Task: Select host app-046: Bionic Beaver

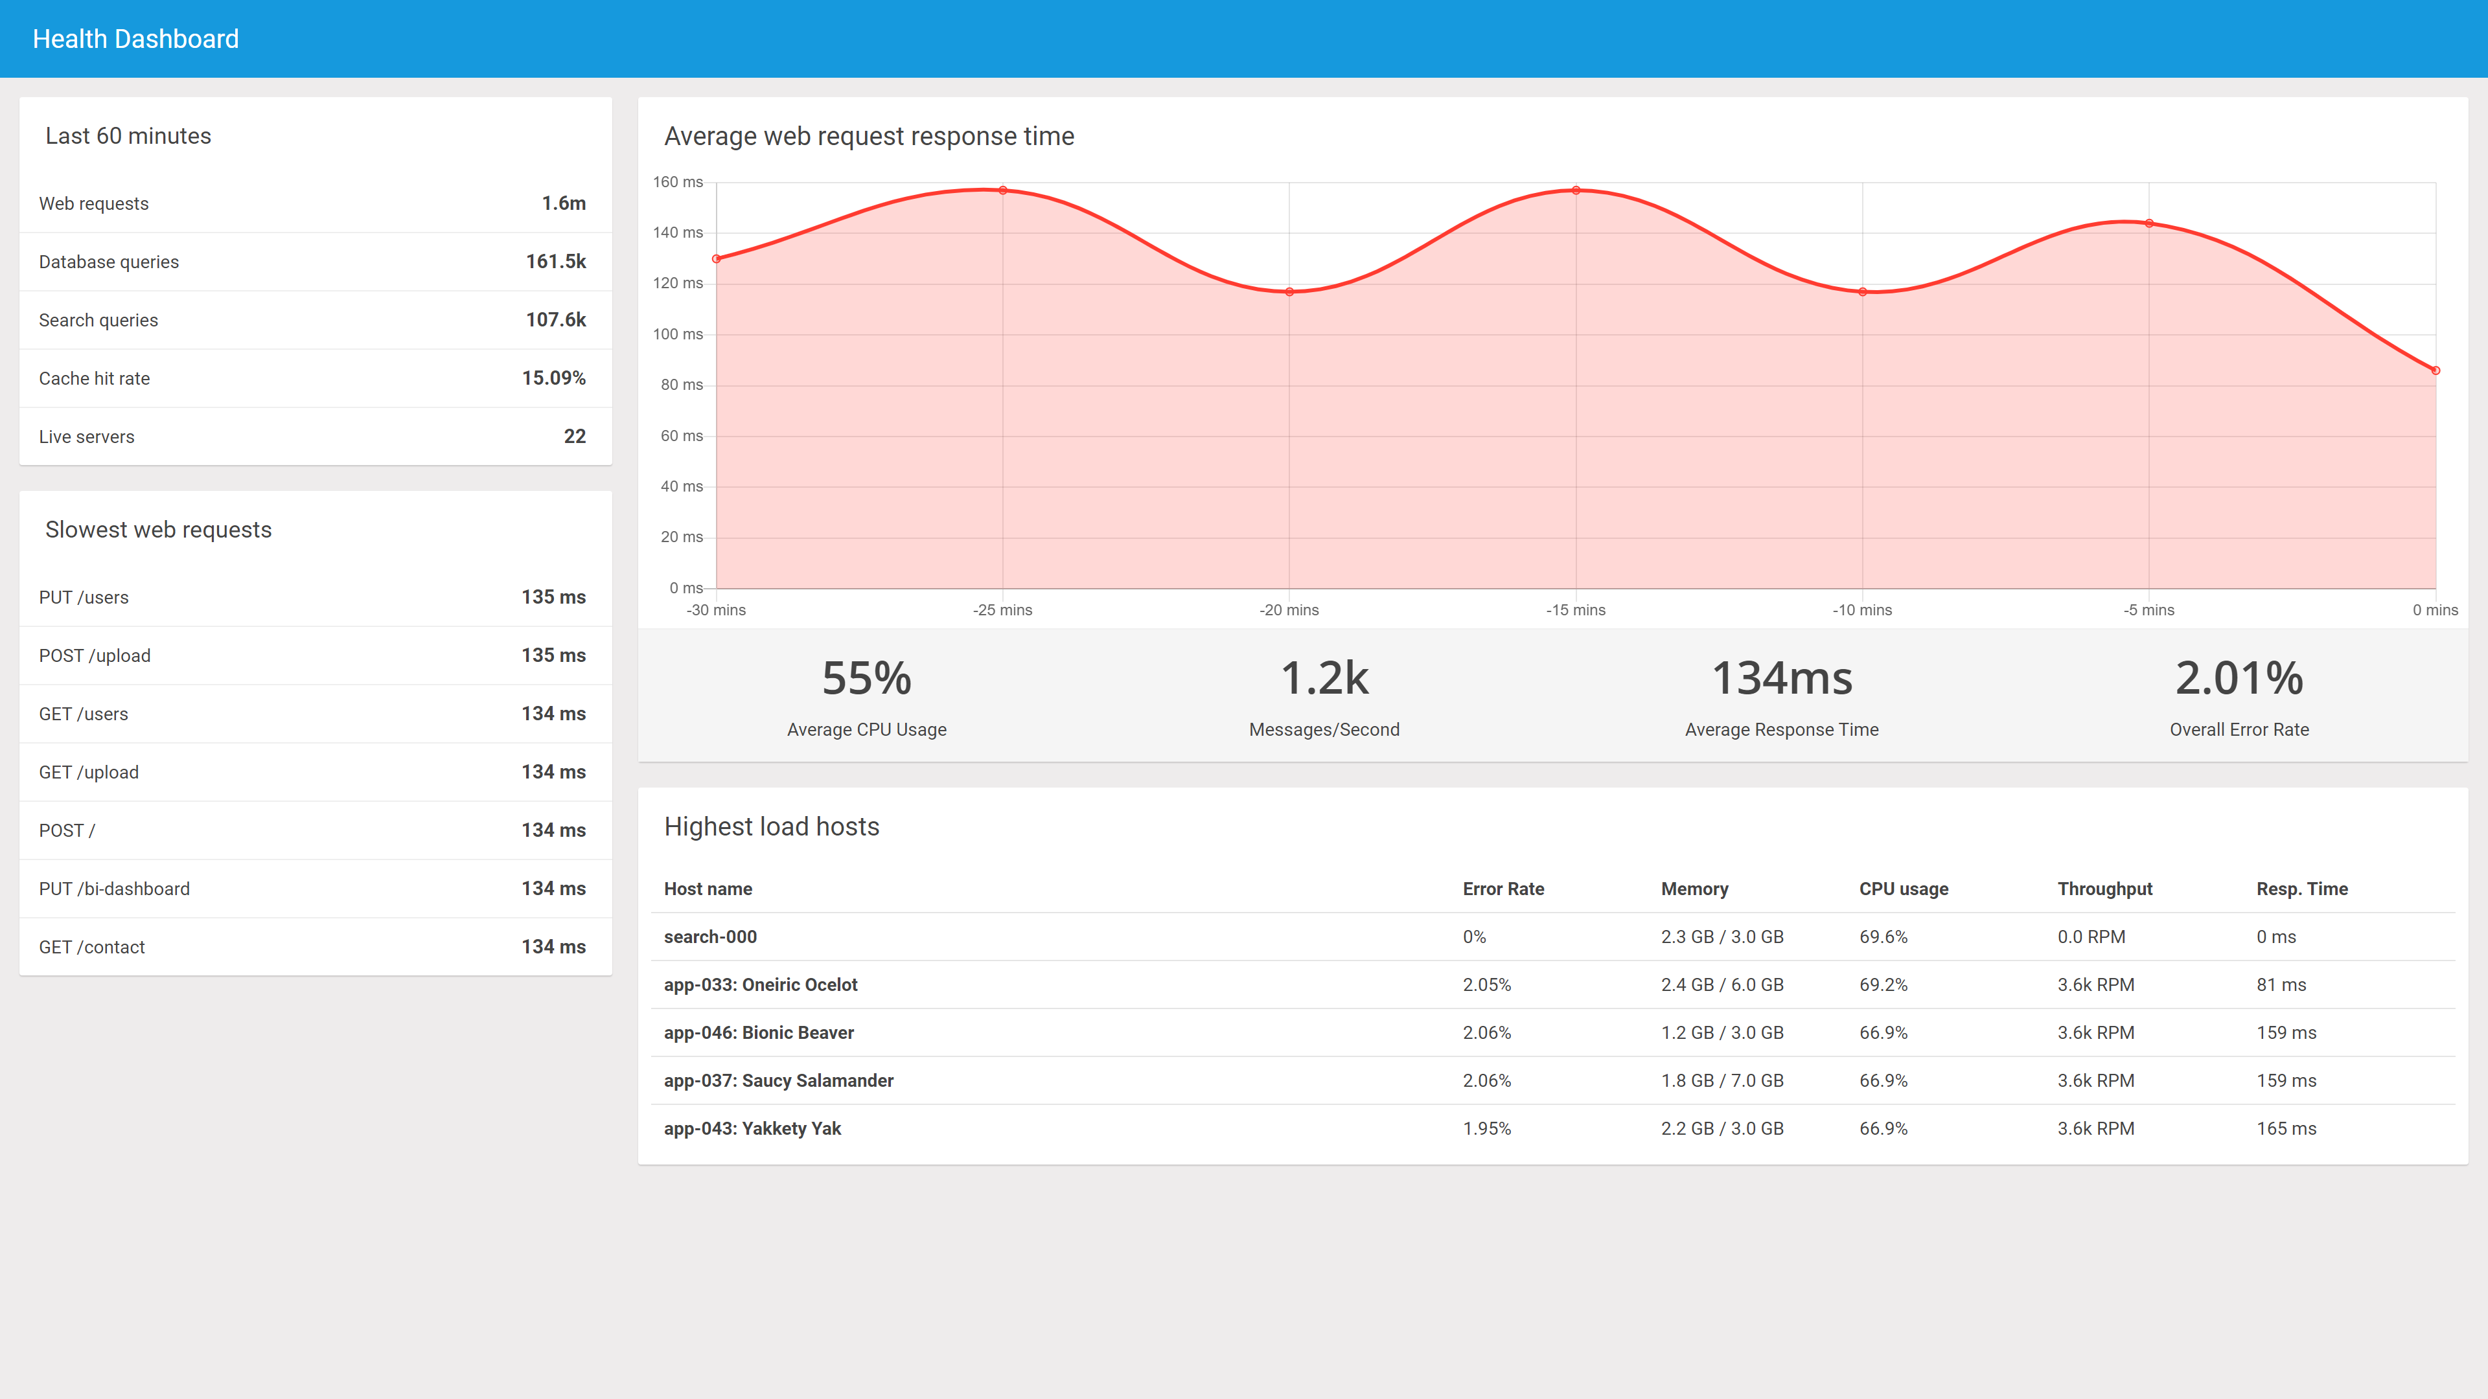Action: pos(1553,1033)
